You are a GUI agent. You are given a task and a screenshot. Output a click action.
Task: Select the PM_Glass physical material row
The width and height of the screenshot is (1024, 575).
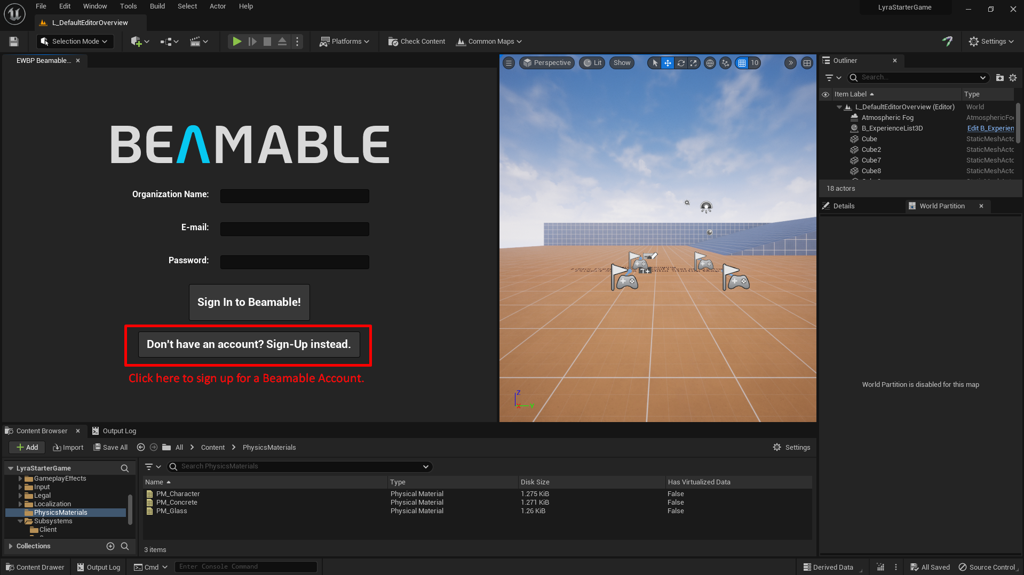point(171,511)
